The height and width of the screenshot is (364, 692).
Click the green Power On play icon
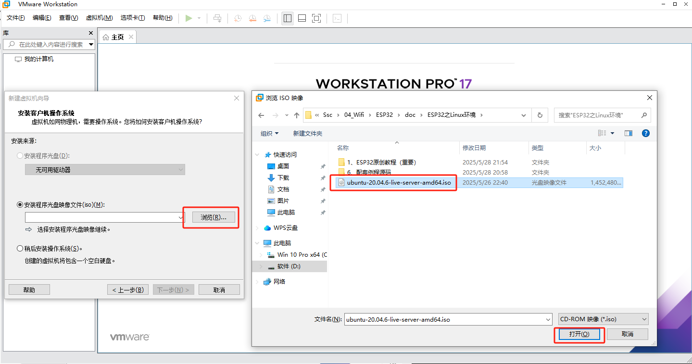pyautogui.click(x=189, y=18)
